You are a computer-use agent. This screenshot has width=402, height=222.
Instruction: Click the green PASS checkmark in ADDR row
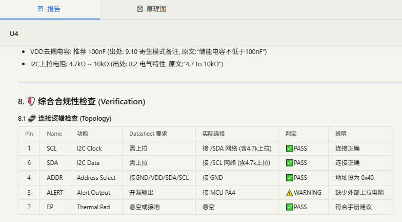click(x=289, y=178)
